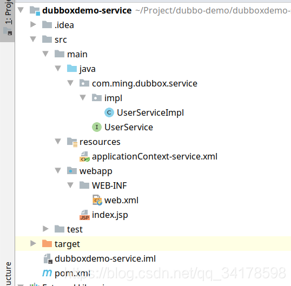Click the applicationContext-service.xml Spring config icon
The width and height of the screenshot is (291, 286).
(84, 157)
